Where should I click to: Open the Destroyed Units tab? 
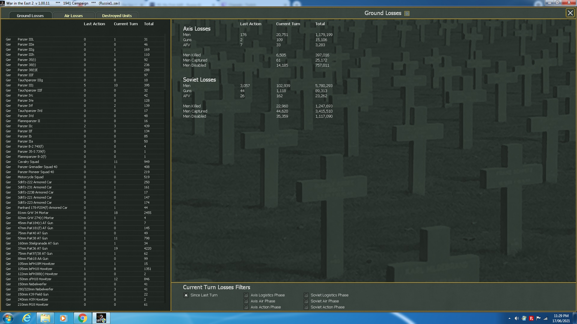(117, 16)
